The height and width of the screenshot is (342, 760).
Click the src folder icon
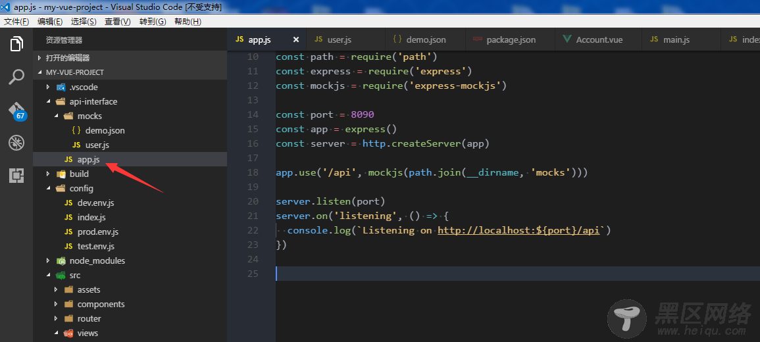(61, 275)
